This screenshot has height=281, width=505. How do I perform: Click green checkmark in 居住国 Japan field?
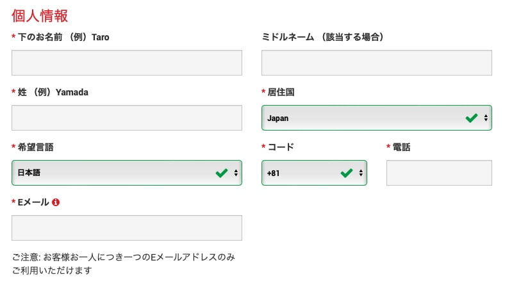pos(472,118)
